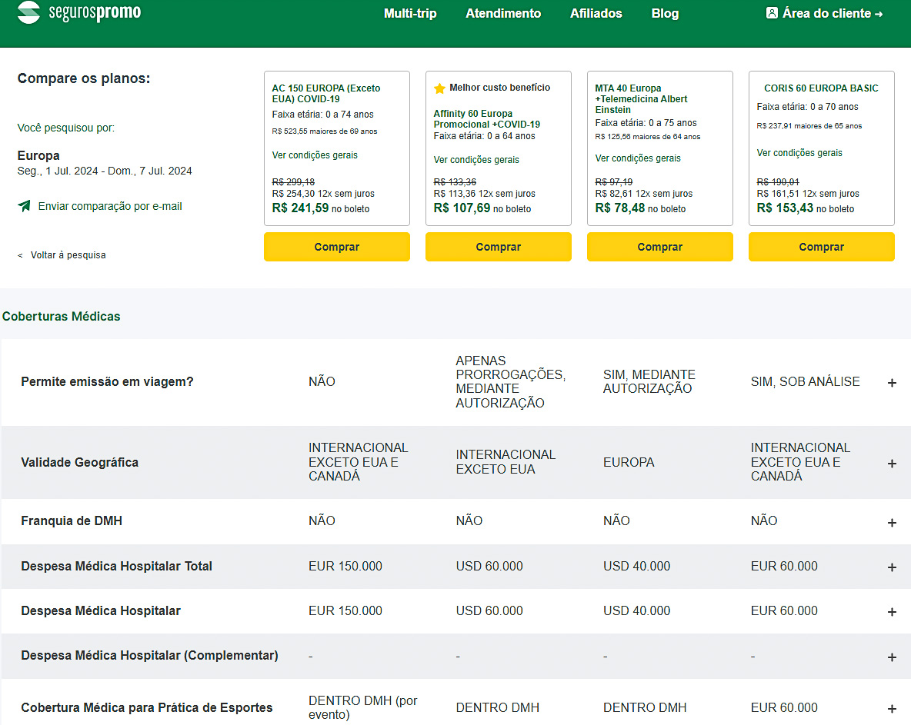Viewport: 911px width, 725px height.
Task: Click the Permite emissão em viagem? label
Action: pyautogui.click(x=107, y=381)
